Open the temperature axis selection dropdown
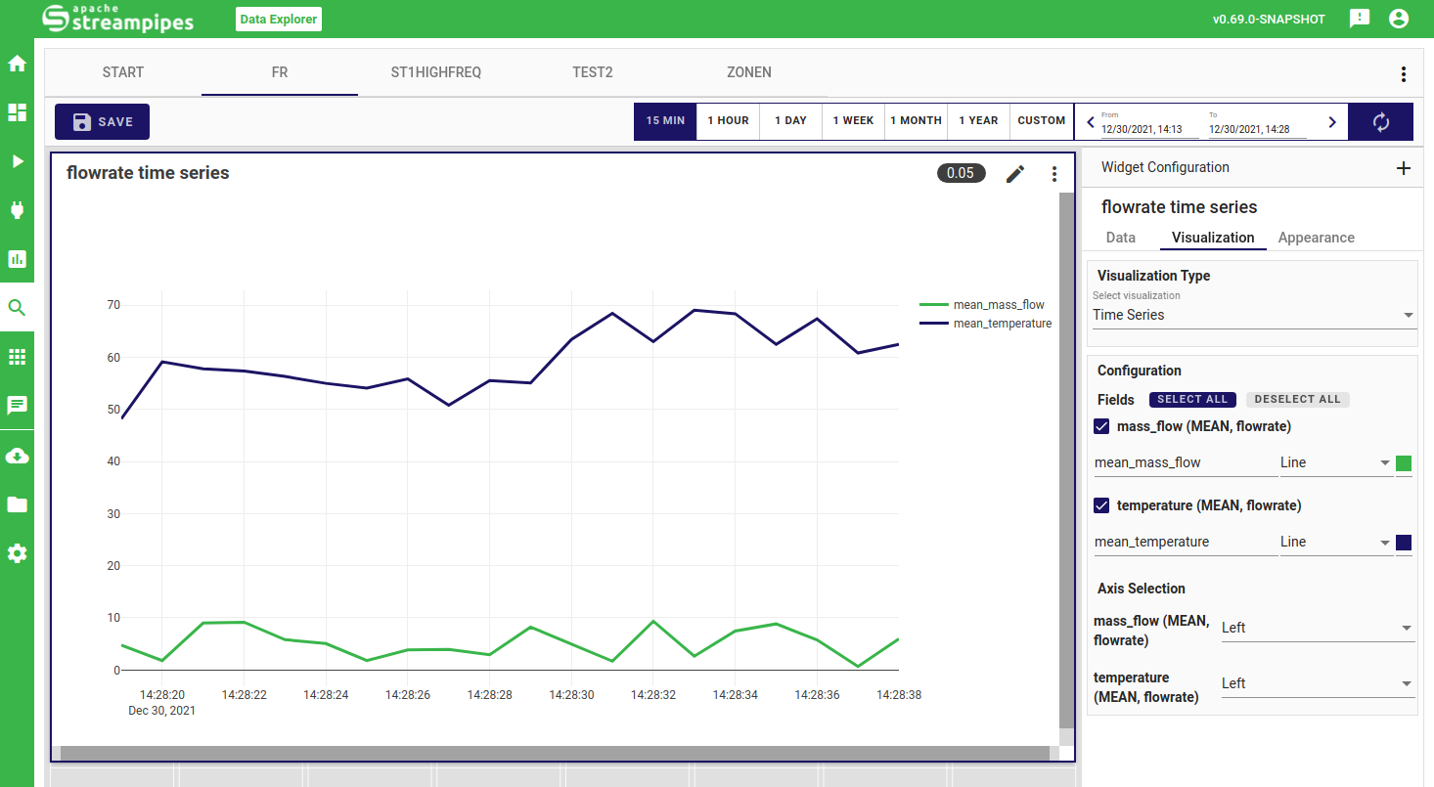Screen dimensions: 1434x787 [1317, 683]
